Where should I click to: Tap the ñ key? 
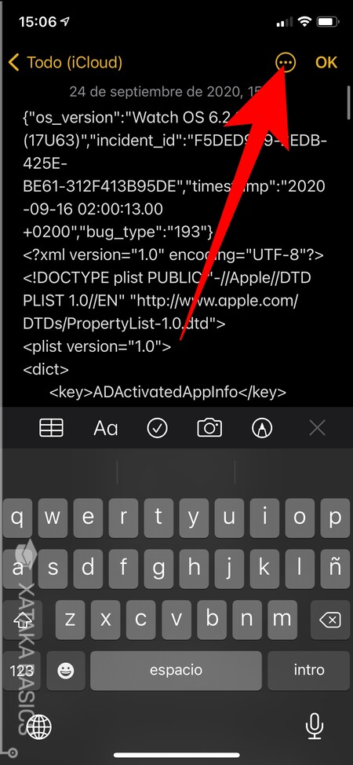pyautogui.click(x=335, y=569)
